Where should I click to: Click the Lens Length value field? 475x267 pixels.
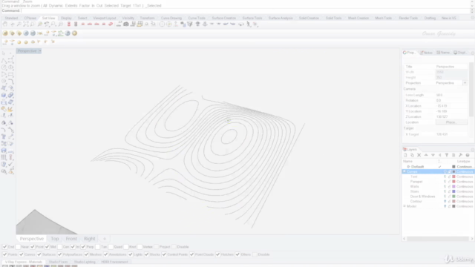pyautogui.click(x=451, y=95)
